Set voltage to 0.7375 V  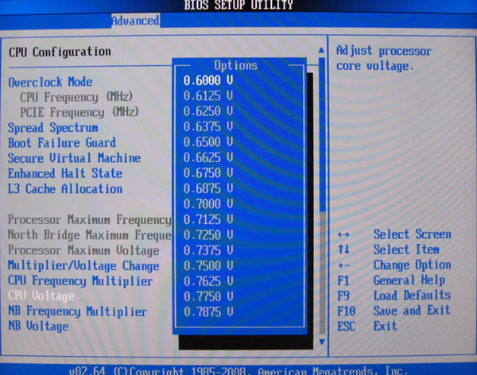pyautogui.click(x=208, y=250)
